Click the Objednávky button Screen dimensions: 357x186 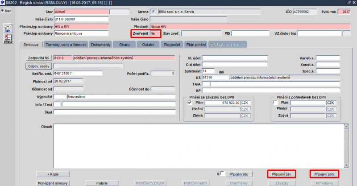click(x=239, y=183)
